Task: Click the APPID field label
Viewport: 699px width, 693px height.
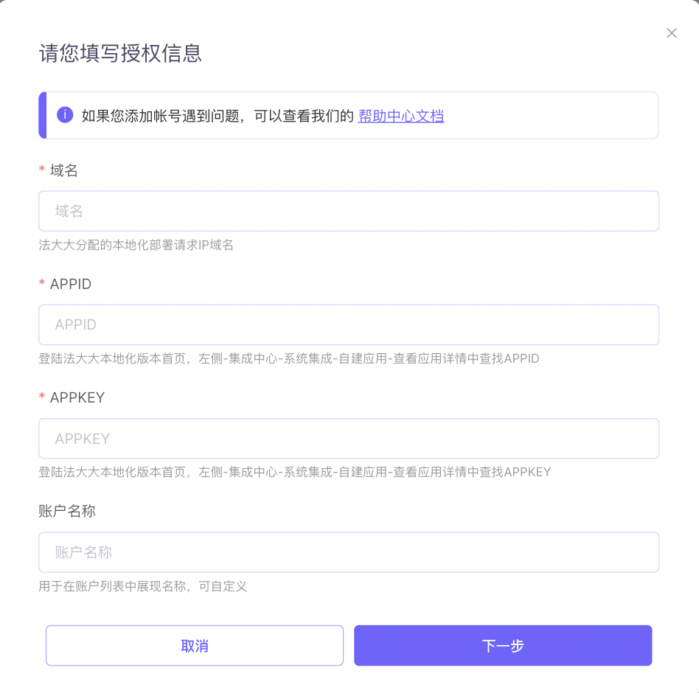Action: click(x=71, y=284)
